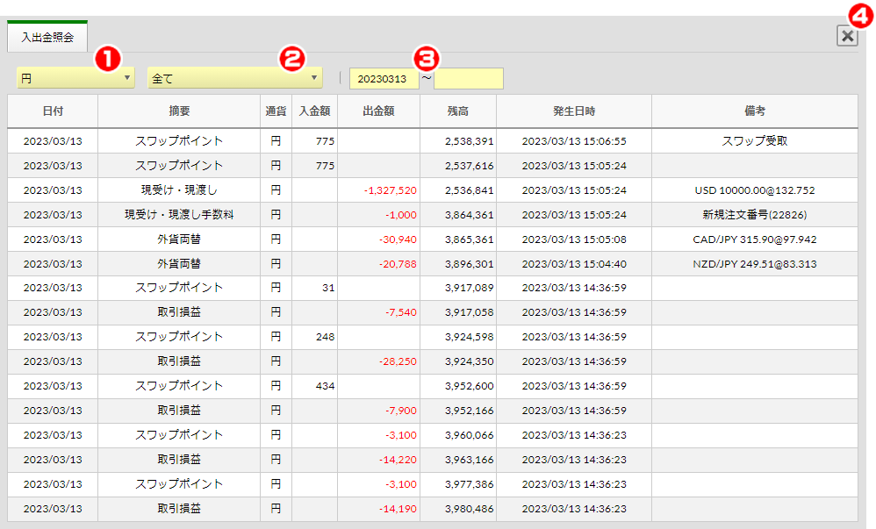876x529 pixels.
Task: Select the withdrawal -14,190 cell
Action: [379, 509]
